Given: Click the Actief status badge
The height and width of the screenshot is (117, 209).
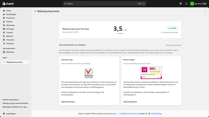Looking at the screenshot, I should click(172, 28).
